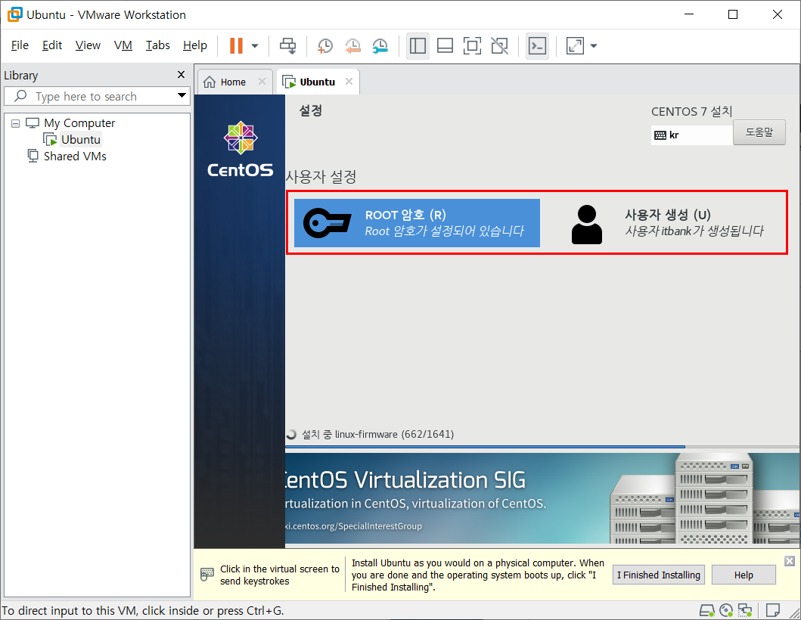The width and height of the screenshot is (801, 620).
Task: Close the Library panel
Action: coord(181,75)
